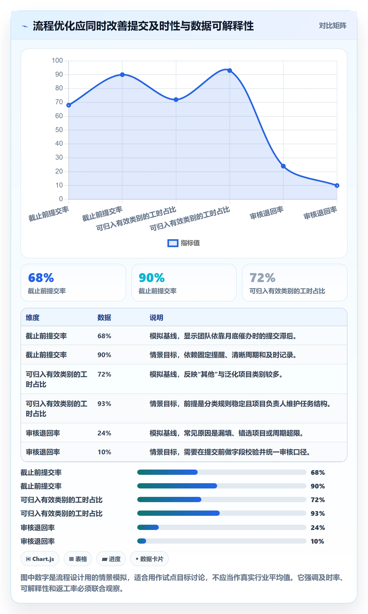
Task: Click the main title 流程优化 heading
Action: 143,26
